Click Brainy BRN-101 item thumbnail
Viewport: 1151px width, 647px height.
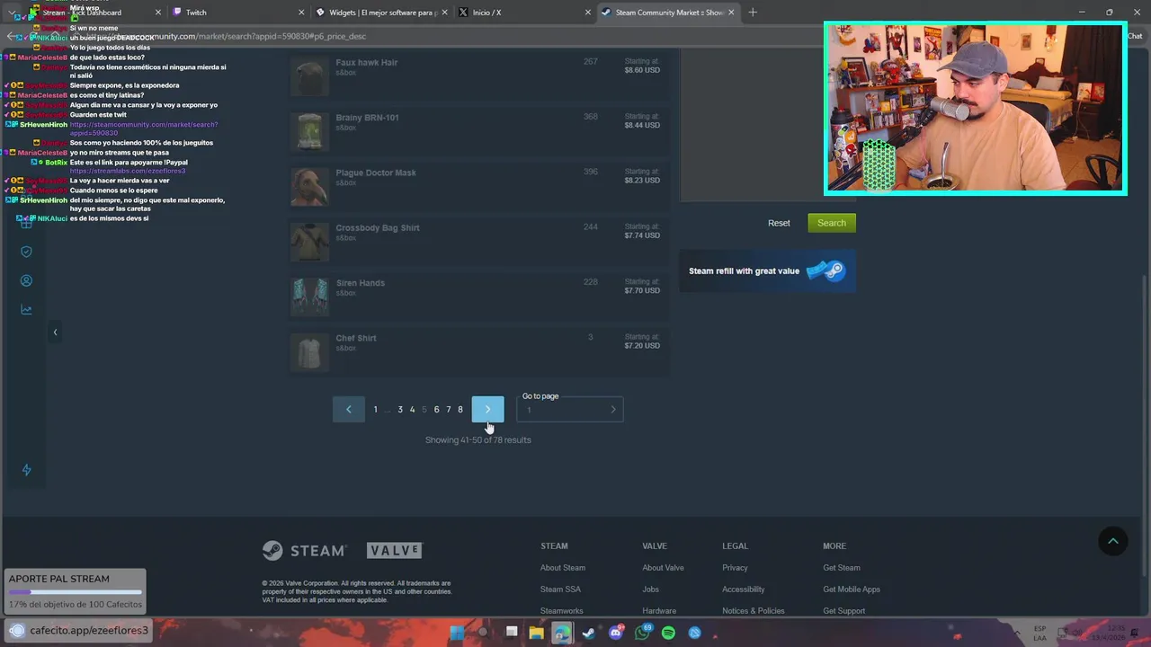click(x=309, y=131)
